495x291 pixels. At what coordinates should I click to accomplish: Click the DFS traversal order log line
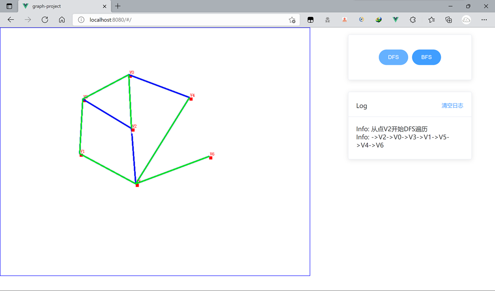402,141
